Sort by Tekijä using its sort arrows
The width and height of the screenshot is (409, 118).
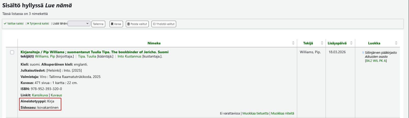click(x=322, y=43)
